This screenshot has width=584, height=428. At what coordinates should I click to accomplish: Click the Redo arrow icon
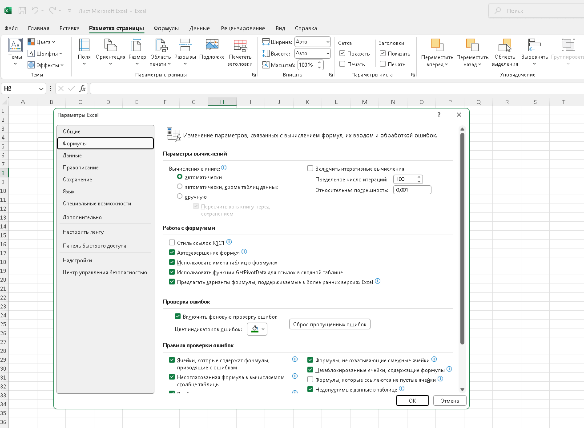click(x=52, y=11)
